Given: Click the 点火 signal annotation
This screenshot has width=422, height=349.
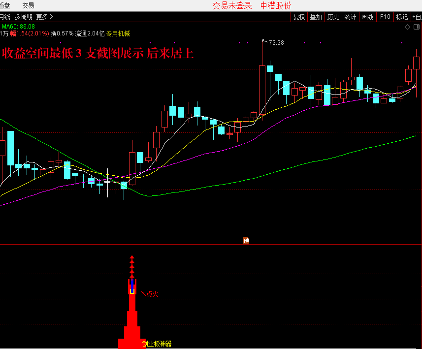Looking at the screenshot, I should coord(152,294).
